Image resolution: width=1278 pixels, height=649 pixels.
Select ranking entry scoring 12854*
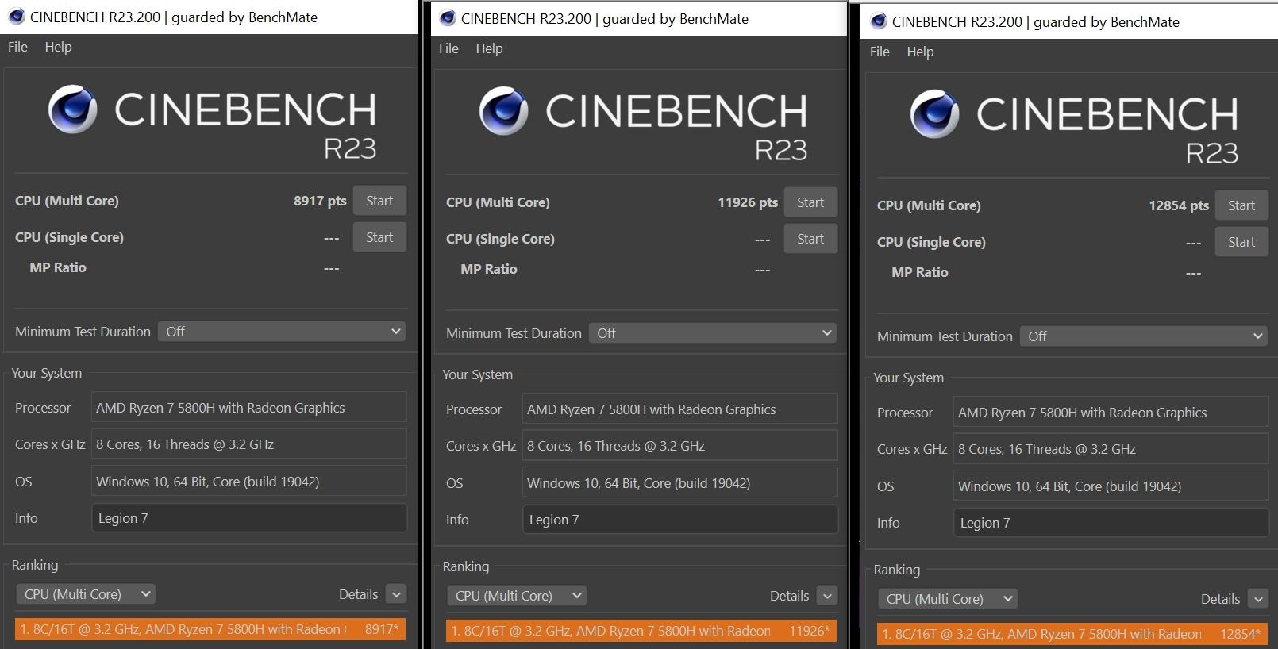[x=1072, y=634]
